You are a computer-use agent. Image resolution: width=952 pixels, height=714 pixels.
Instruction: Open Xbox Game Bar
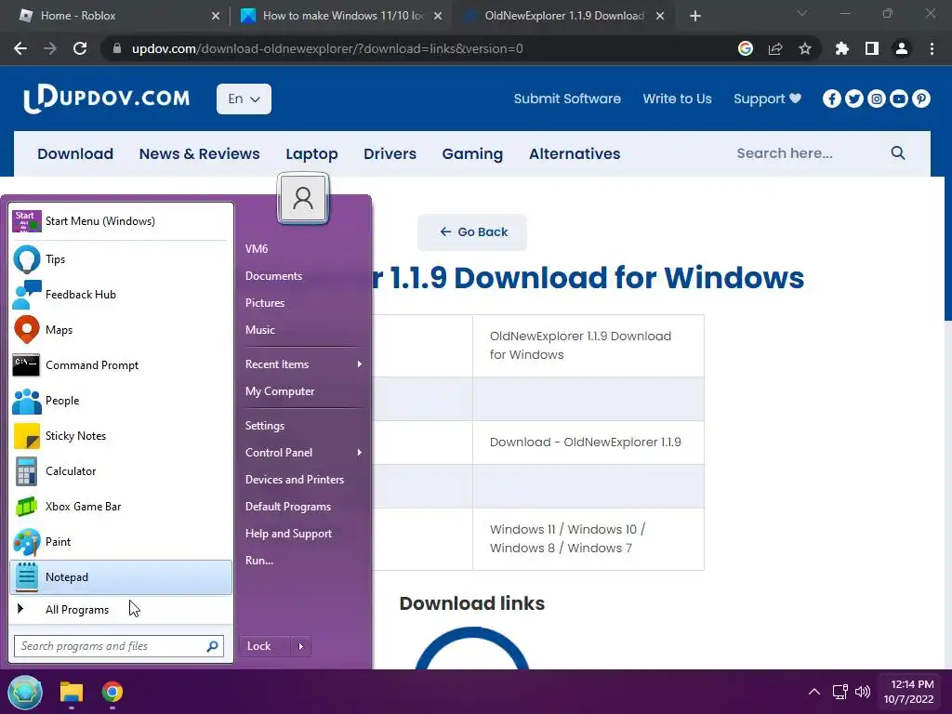tap(121, 507)
